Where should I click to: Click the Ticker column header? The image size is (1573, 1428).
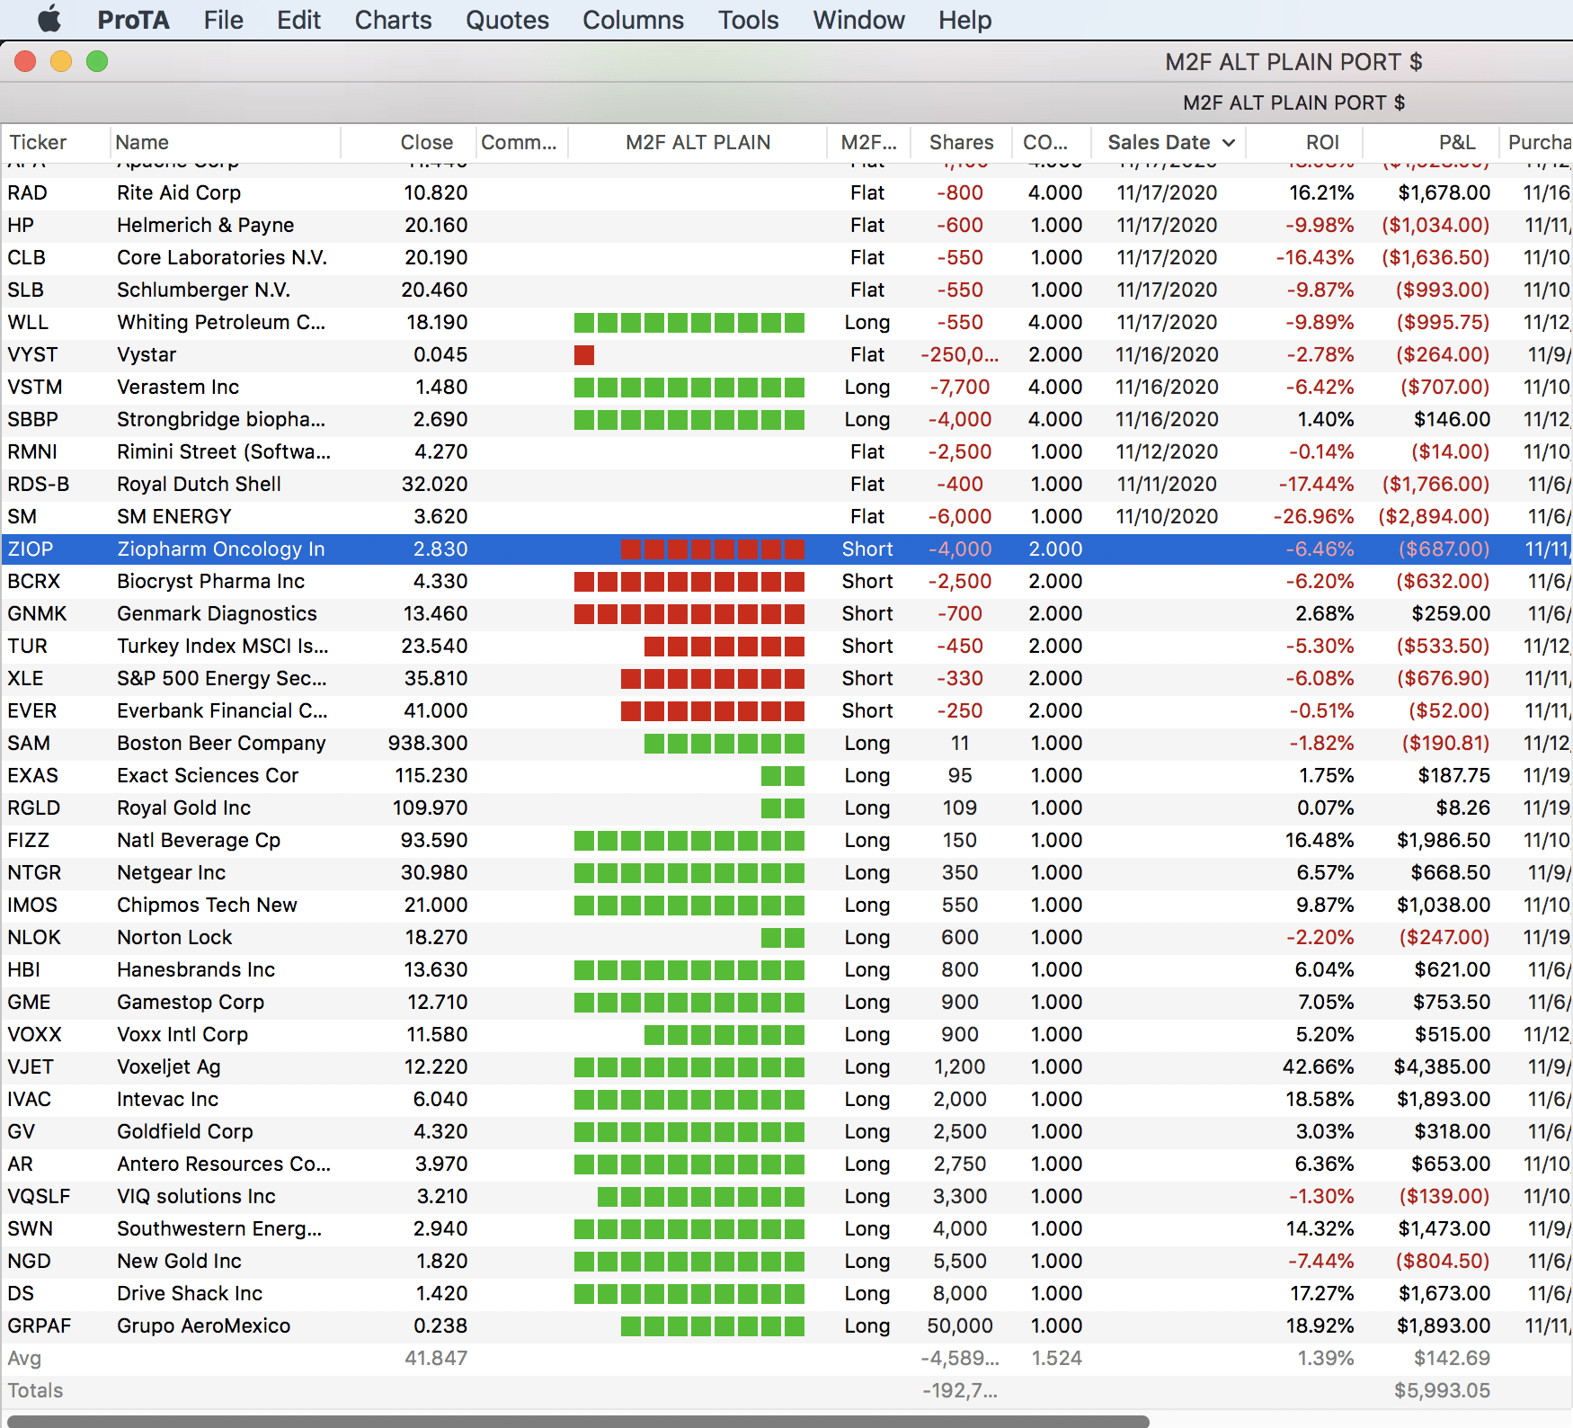[x=38, y=143]
